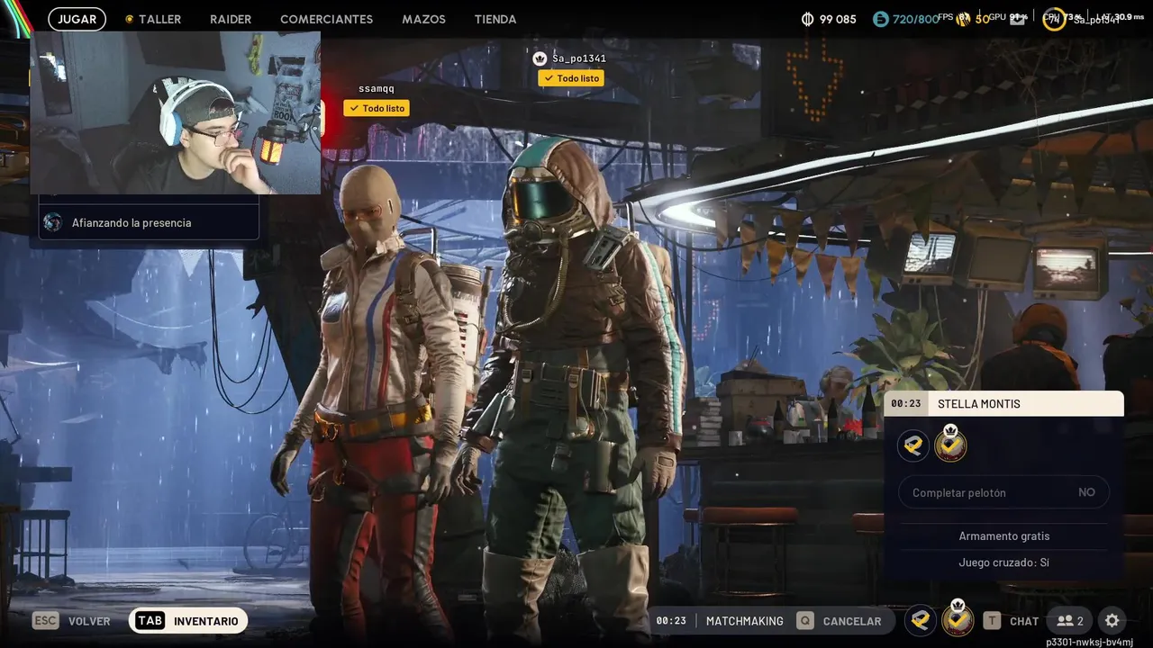Click the Todo listo badge under ssamqq
Viewport: 1153px width, 648px height.
(x=377, y=108)
